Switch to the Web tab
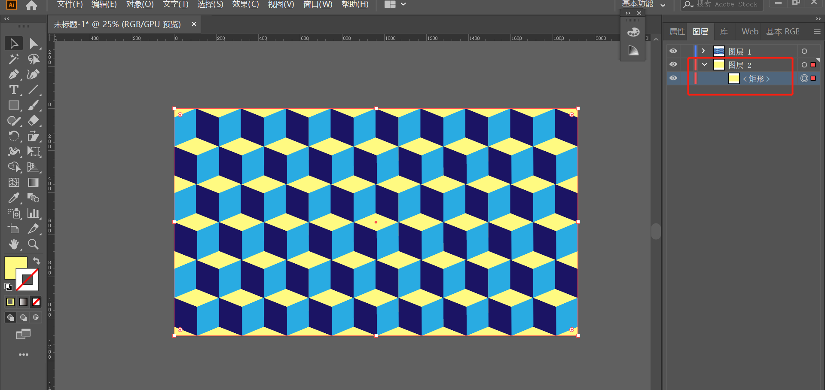This screenshot has height=390, width=825. click(750, 32)
